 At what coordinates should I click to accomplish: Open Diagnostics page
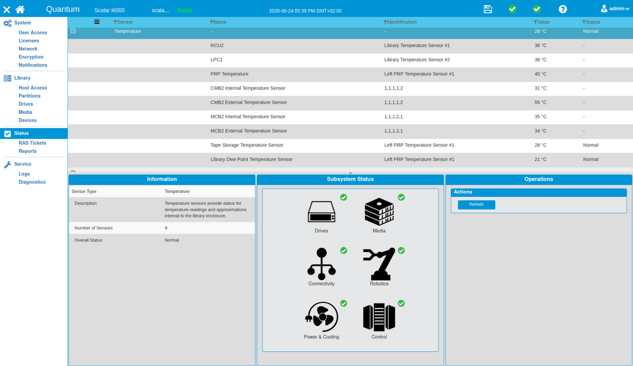point(32,182)
